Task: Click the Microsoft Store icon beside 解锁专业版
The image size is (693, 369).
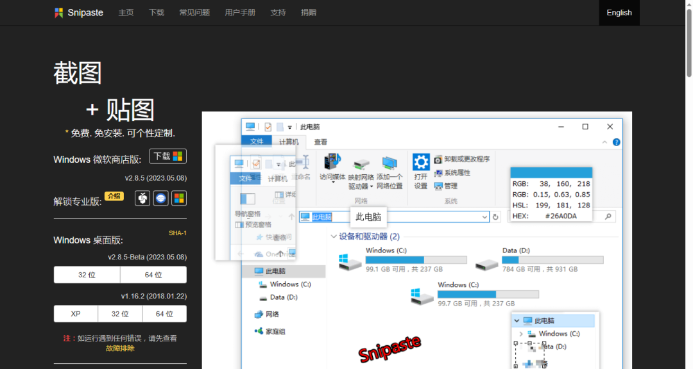Action: coord(179,198)
